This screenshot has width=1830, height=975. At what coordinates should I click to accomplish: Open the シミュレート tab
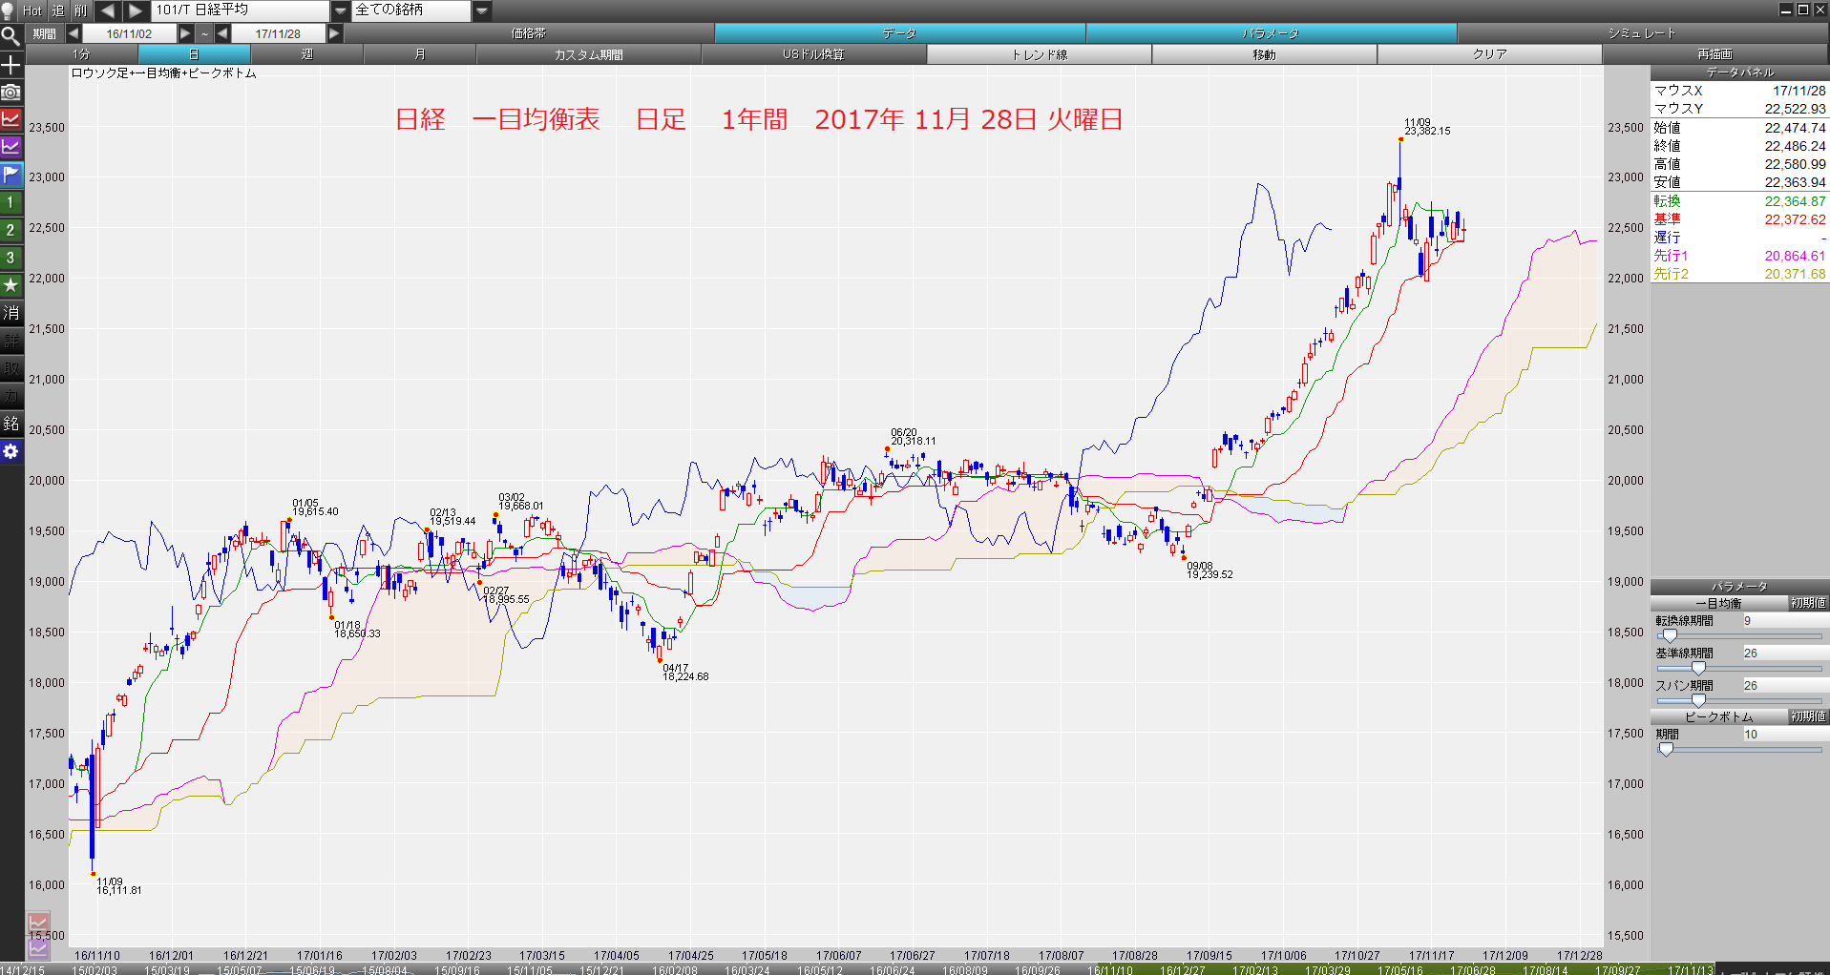[1642, 33]
